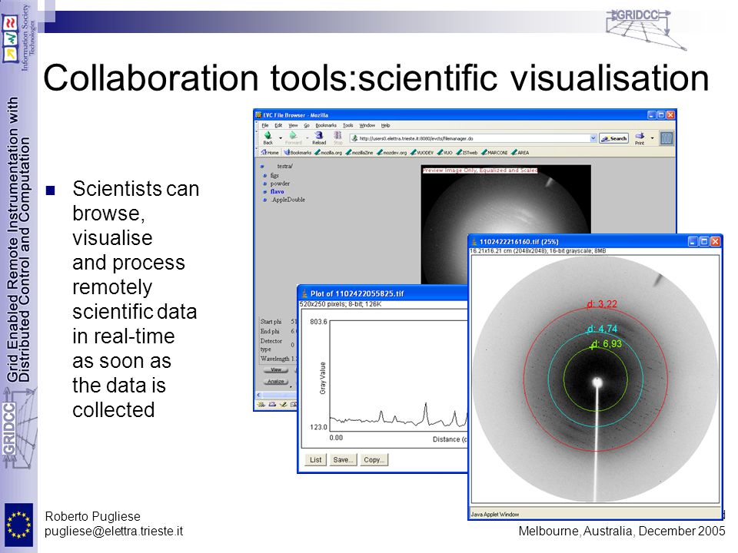Viewport: 738px width, 553px height.
Task: Maximize the EVC File Browser window
Action: pos(661,114)
